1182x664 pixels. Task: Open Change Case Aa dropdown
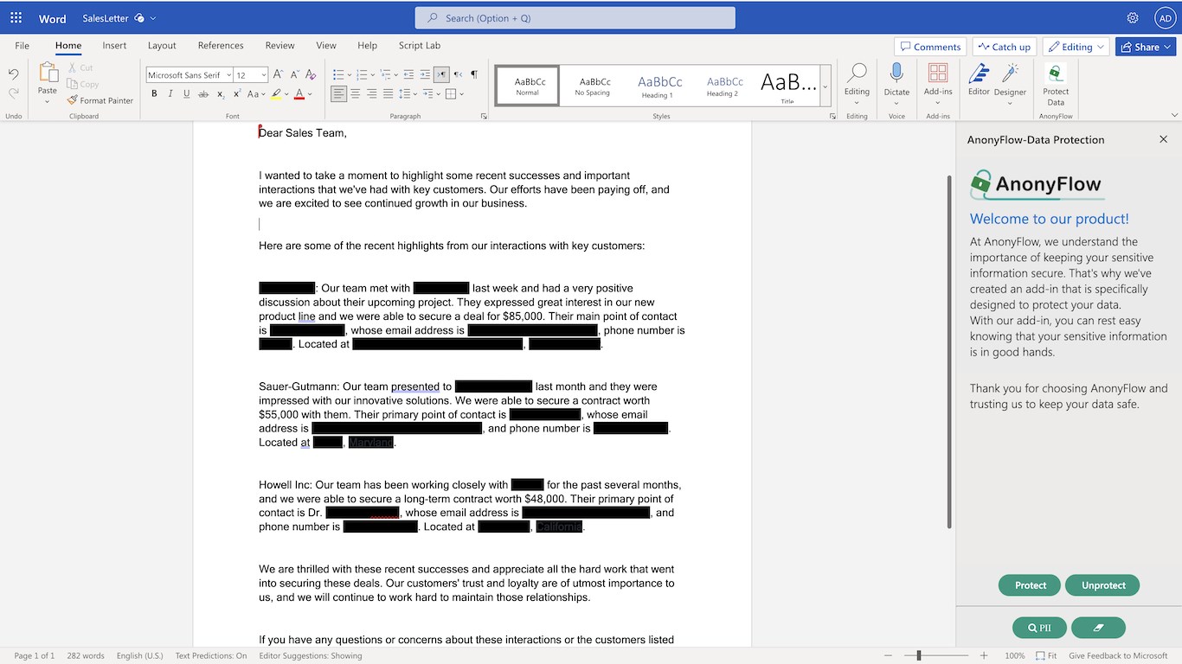(256, 94)
